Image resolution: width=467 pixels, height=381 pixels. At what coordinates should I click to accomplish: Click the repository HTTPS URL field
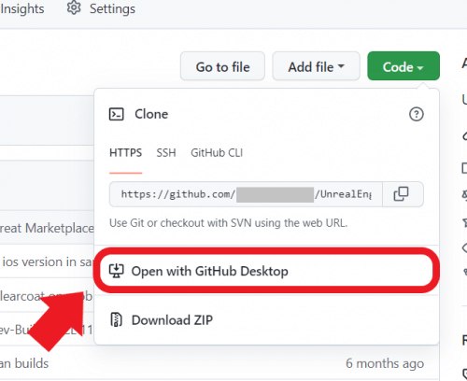coord(246,194)
